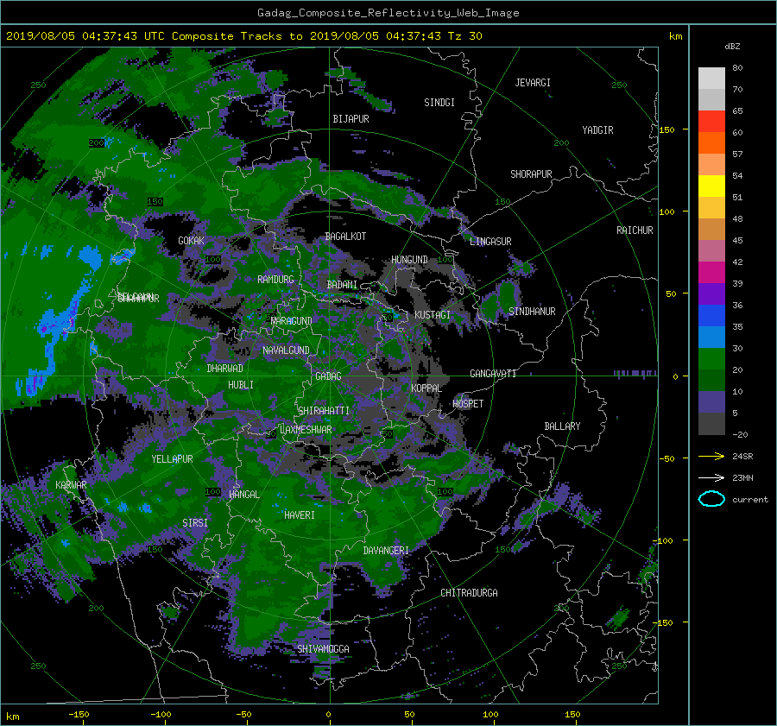The height and width of the screenshot is (726, 777).
Task: Click the LINGASUR city label
Action: (x=490, y=242)
